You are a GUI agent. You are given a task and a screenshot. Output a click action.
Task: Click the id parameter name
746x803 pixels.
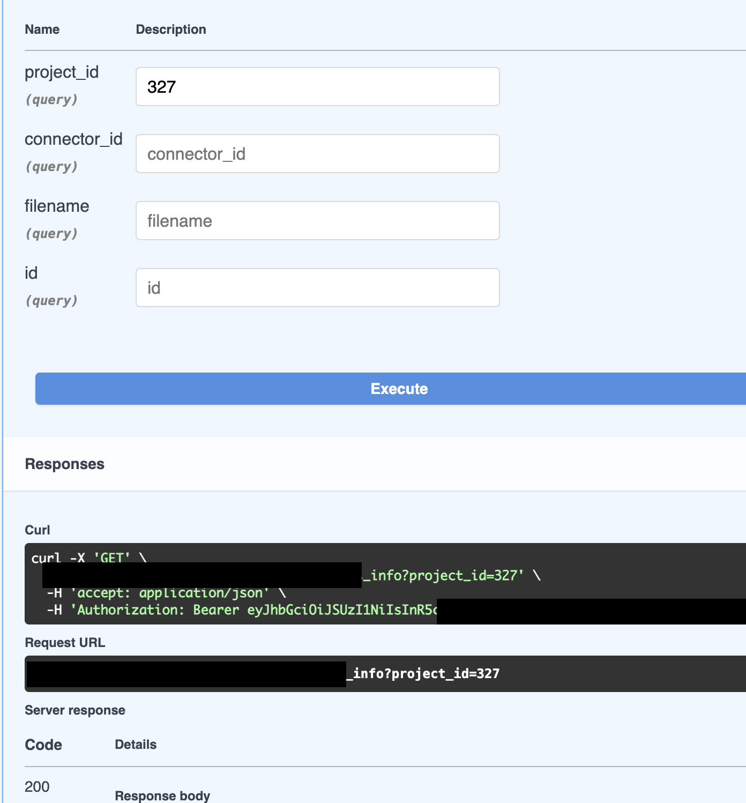click(x=31, y=273)
